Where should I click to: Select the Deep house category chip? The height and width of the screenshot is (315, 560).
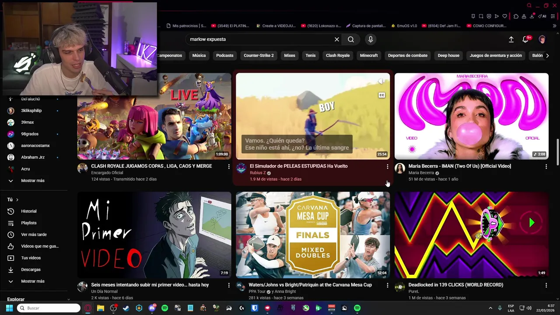click(448, 56)
